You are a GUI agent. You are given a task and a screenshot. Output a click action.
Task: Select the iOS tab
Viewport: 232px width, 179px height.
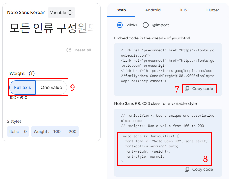click(183, 10)
